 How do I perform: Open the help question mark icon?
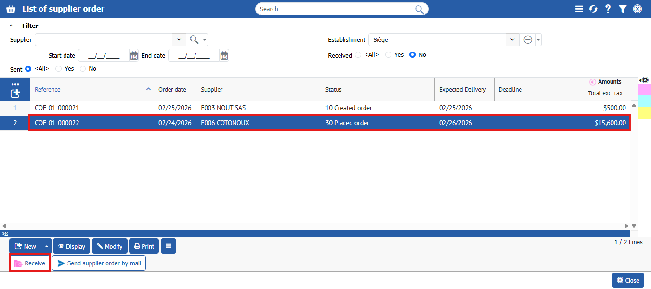(608, 9)
